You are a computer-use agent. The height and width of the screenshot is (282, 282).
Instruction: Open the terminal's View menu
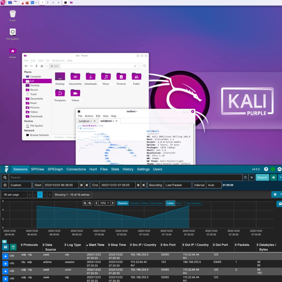[105, 116]
